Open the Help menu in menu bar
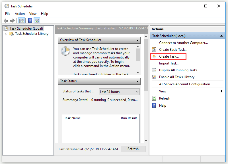This screenshot has height=164, width=228. tap(44, 14)
